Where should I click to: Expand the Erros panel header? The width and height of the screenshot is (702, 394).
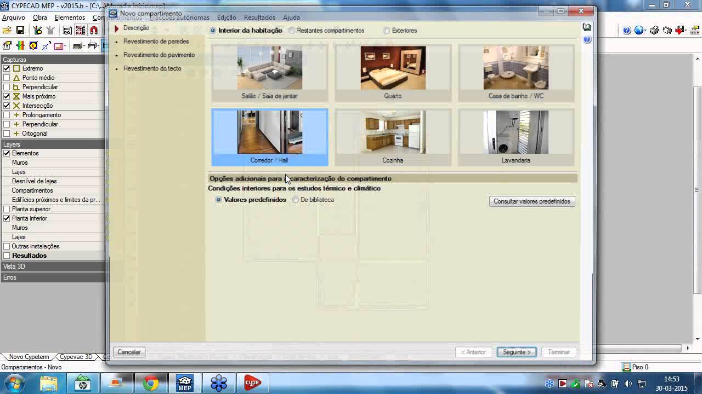click(53, 277)
